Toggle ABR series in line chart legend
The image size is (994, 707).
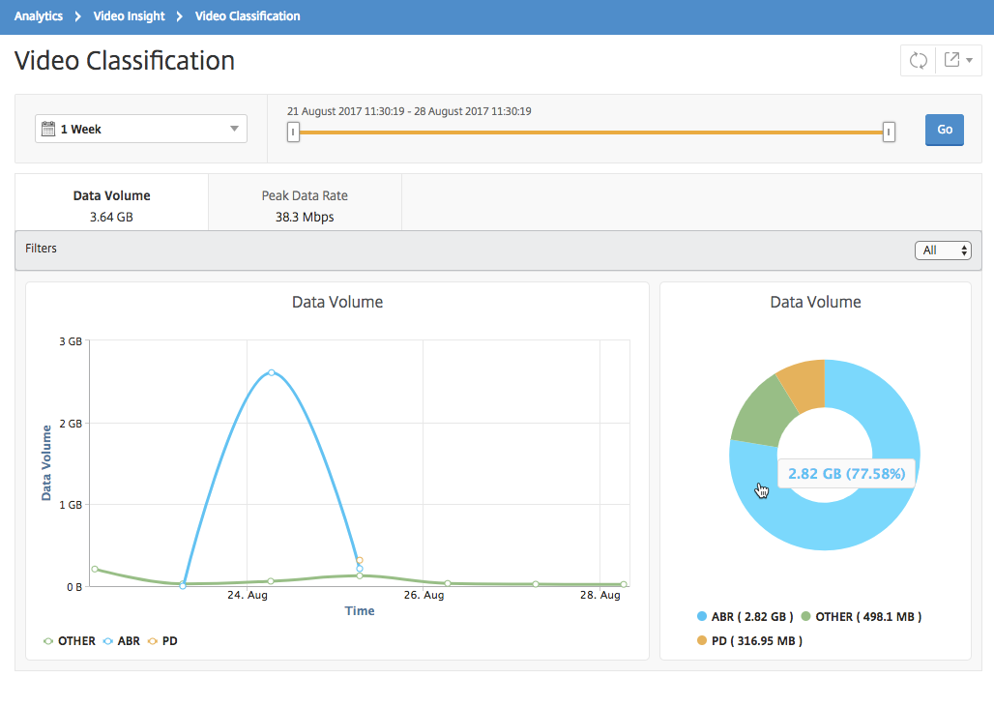[122, 641]
